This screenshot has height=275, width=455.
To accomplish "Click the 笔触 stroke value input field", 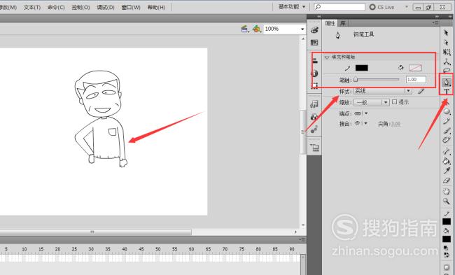I will [x=416, y=80].
